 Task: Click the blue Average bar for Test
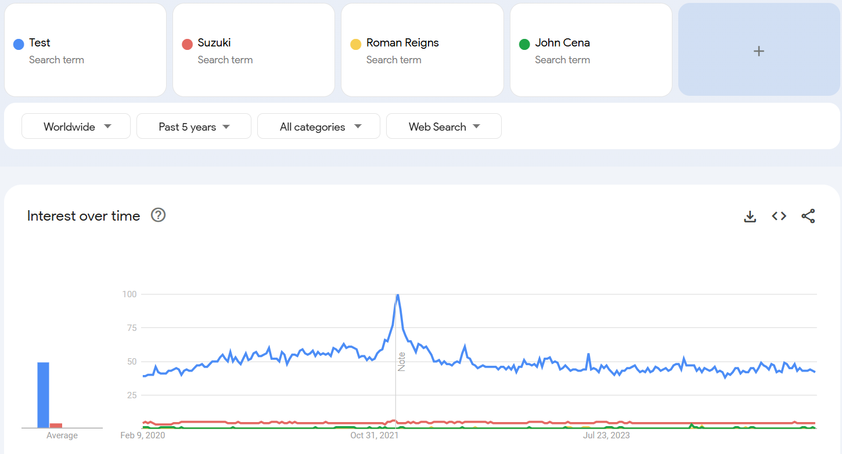[x=44, y=395]
